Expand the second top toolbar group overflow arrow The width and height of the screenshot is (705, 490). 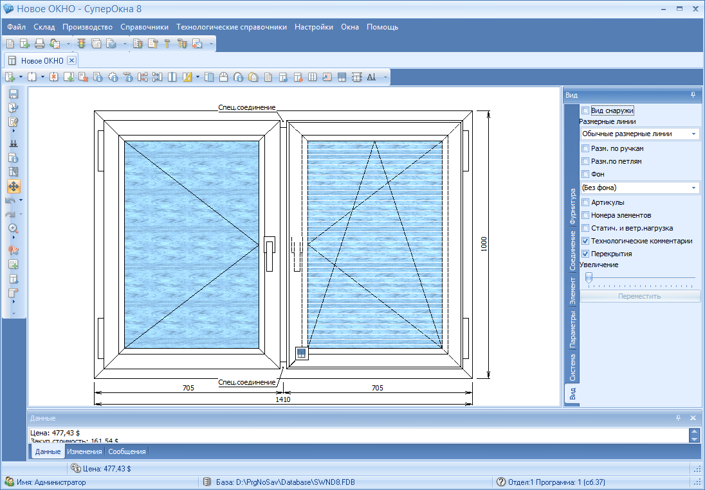click(x=125, y=44)
